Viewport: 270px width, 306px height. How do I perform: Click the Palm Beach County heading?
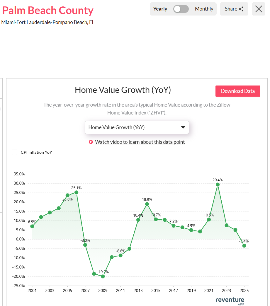pyautogui.click(x=48, y=10)
